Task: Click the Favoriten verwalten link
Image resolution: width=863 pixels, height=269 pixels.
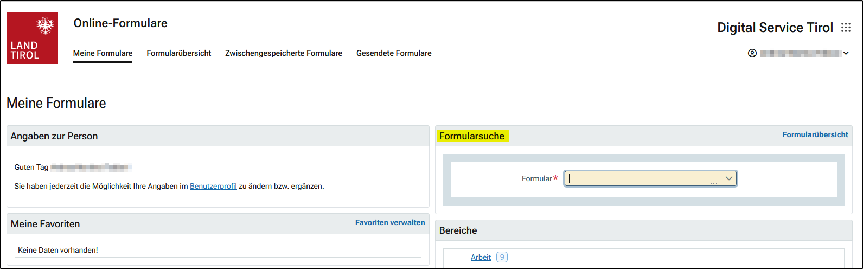Action: (x=390, y=222)
